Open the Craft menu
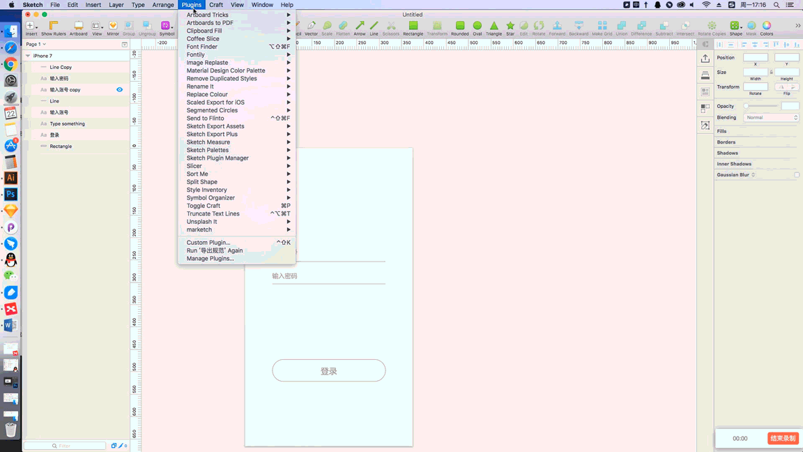Viewport: 803px width, 452px height. click(x=216, y=5)
